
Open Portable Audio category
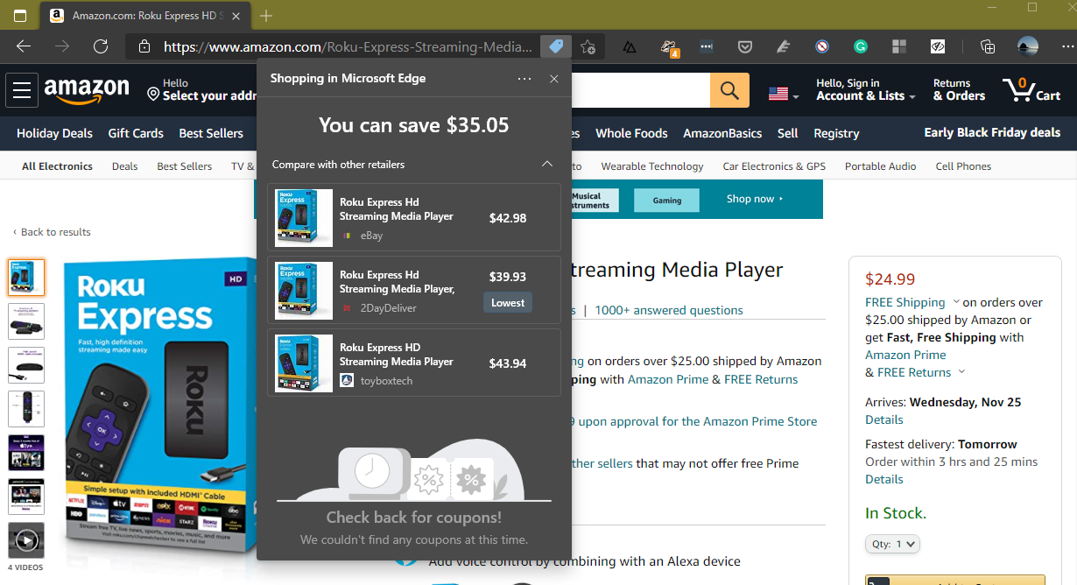881,166
